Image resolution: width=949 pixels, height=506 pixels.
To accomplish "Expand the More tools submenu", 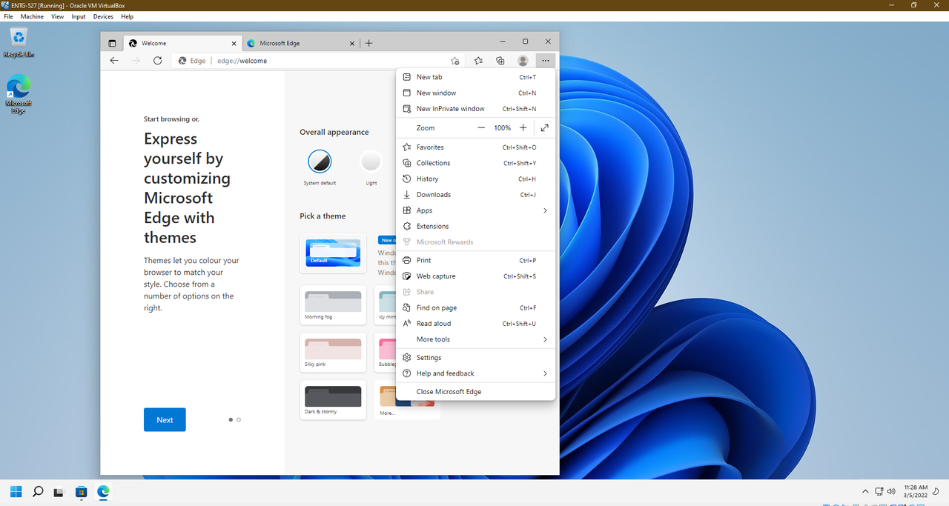I will (x=476, y=339).
